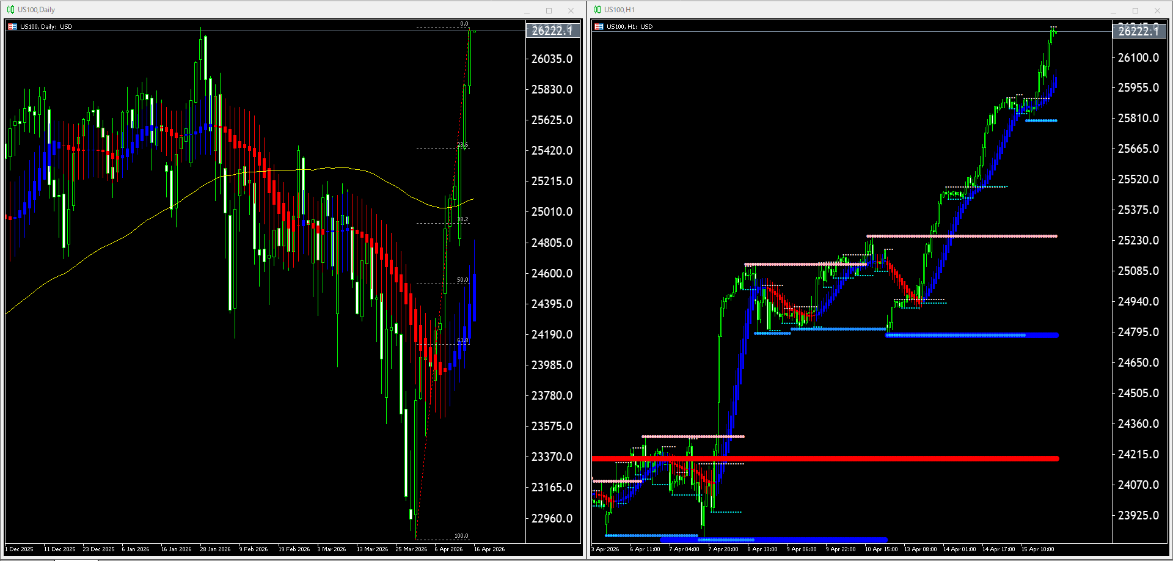
Task: Click the 24505.0 price on the H1 axis
Action: click(1138, 393)
